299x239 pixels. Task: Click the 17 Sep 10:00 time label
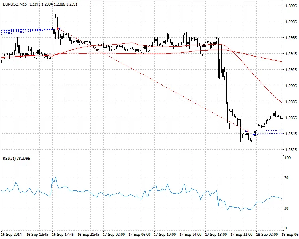click(x=165, y=235)
